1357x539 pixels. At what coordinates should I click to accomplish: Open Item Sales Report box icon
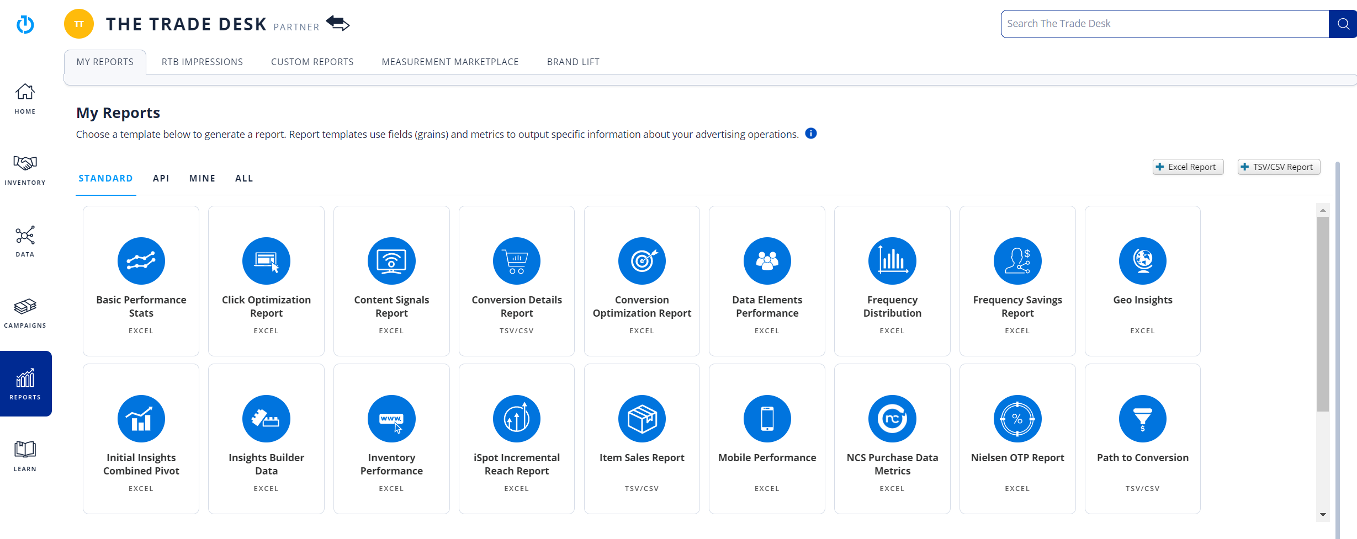pos(642,419)
